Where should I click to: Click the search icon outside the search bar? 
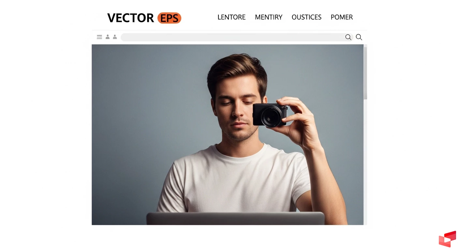(359, 37)
